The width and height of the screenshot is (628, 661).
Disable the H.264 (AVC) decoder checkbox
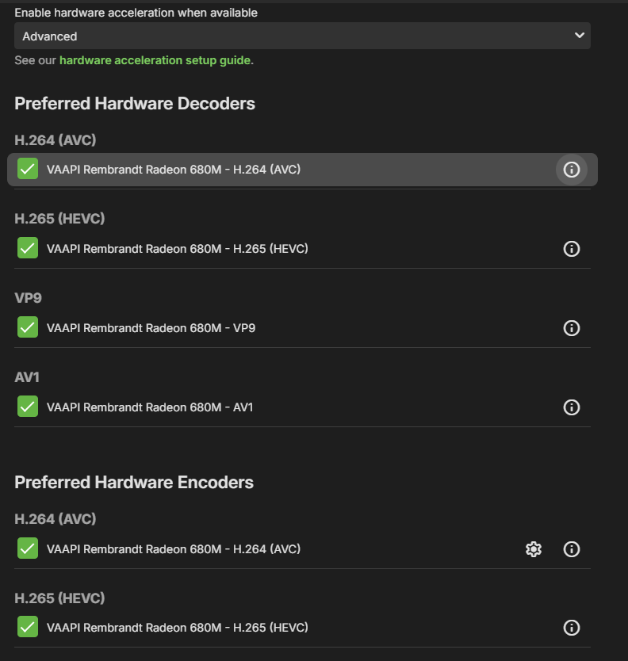click(28, 170)
